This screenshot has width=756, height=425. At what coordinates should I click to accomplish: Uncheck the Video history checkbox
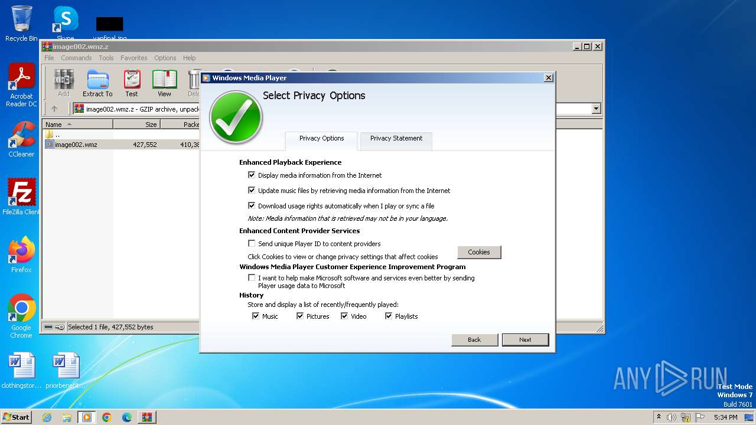[x=344, y=316]
